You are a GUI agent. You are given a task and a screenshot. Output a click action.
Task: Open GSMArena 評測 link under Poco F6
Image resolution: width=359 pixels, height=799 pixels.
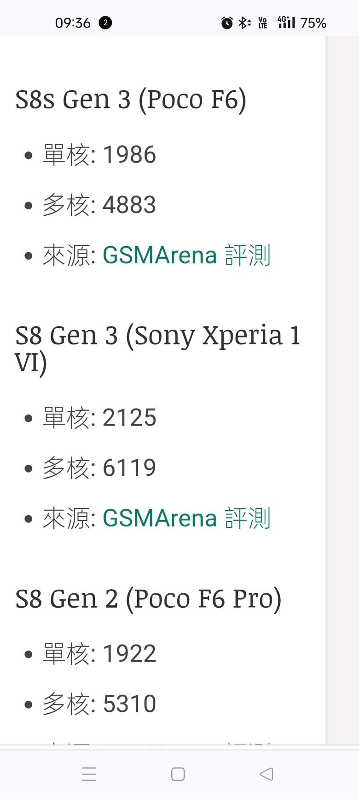(x=186, y=255)
